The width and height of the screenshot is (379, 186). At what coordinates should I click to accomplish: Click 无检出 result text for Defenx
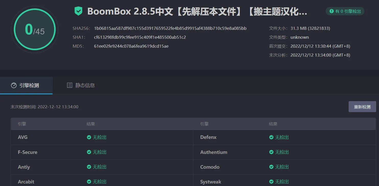pyautogui.click(x=282, y=137)
